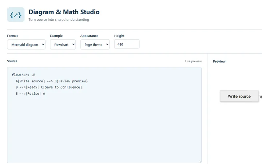262x164 pixels.
Task: Click the Height input field with 480
Action: [127, 44]
